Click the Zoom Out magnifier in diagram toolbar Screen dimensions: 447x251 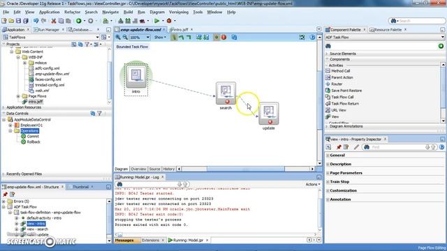[125, 37]
